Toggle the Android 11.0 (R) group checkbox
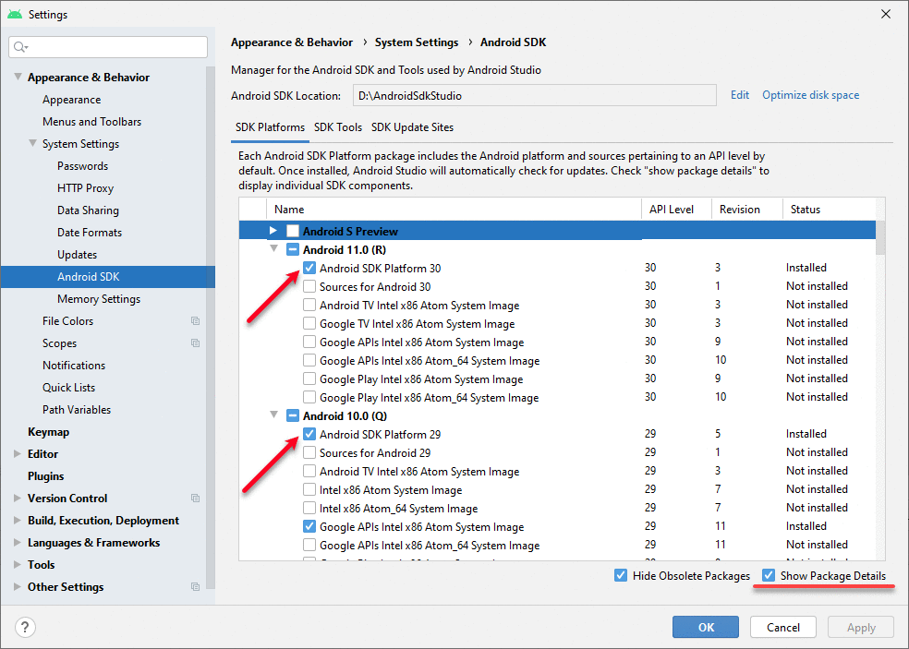 click(293, 250)
